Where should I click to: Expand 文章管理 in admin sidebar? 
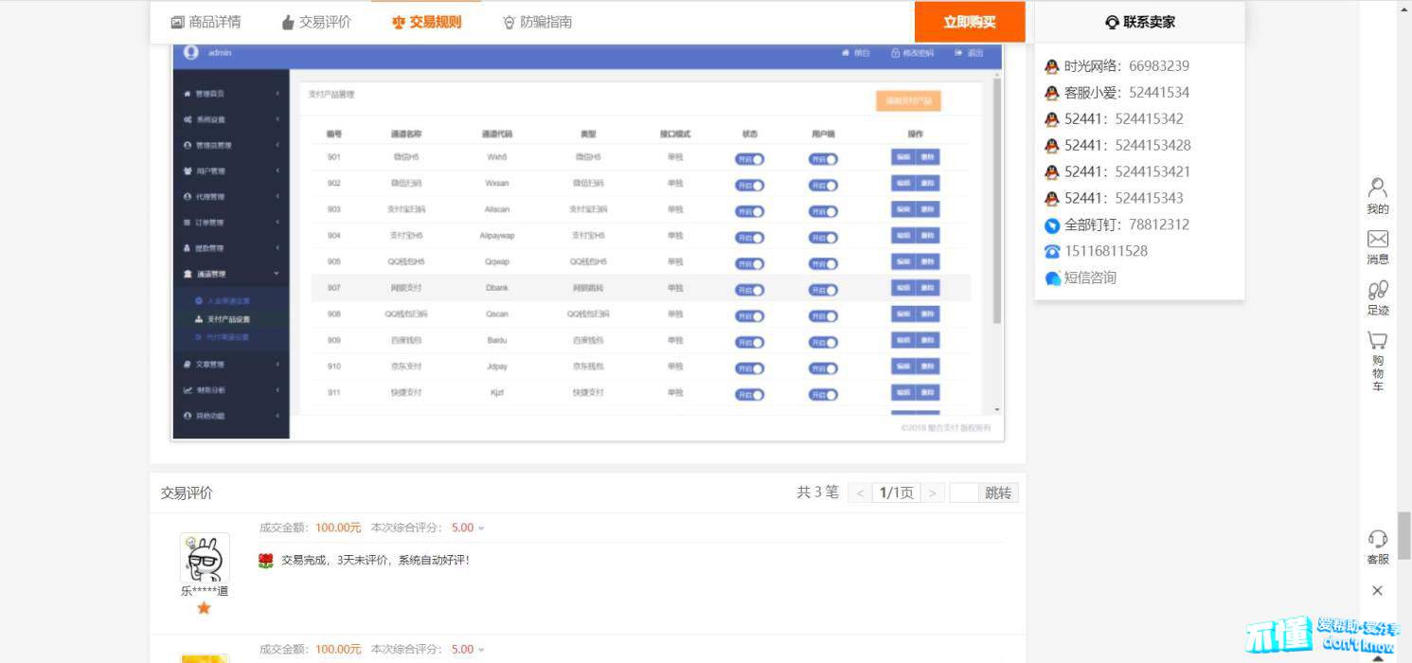(230, 365)
